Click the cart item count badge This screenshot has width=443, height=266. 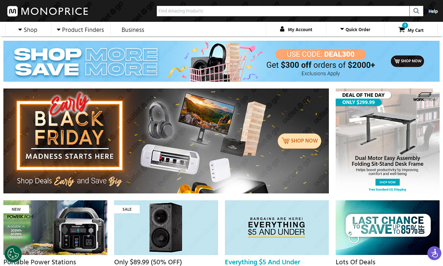click(405, 25)
